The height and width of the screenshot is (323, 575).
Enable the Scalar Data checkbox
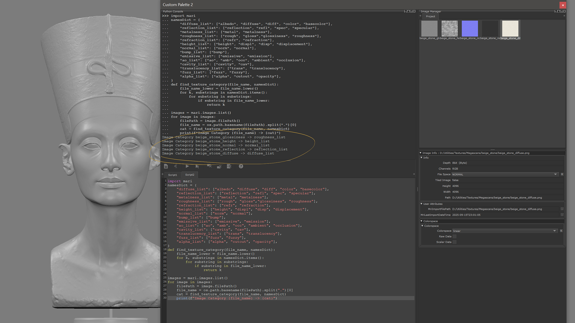click(x=454, y=242)
